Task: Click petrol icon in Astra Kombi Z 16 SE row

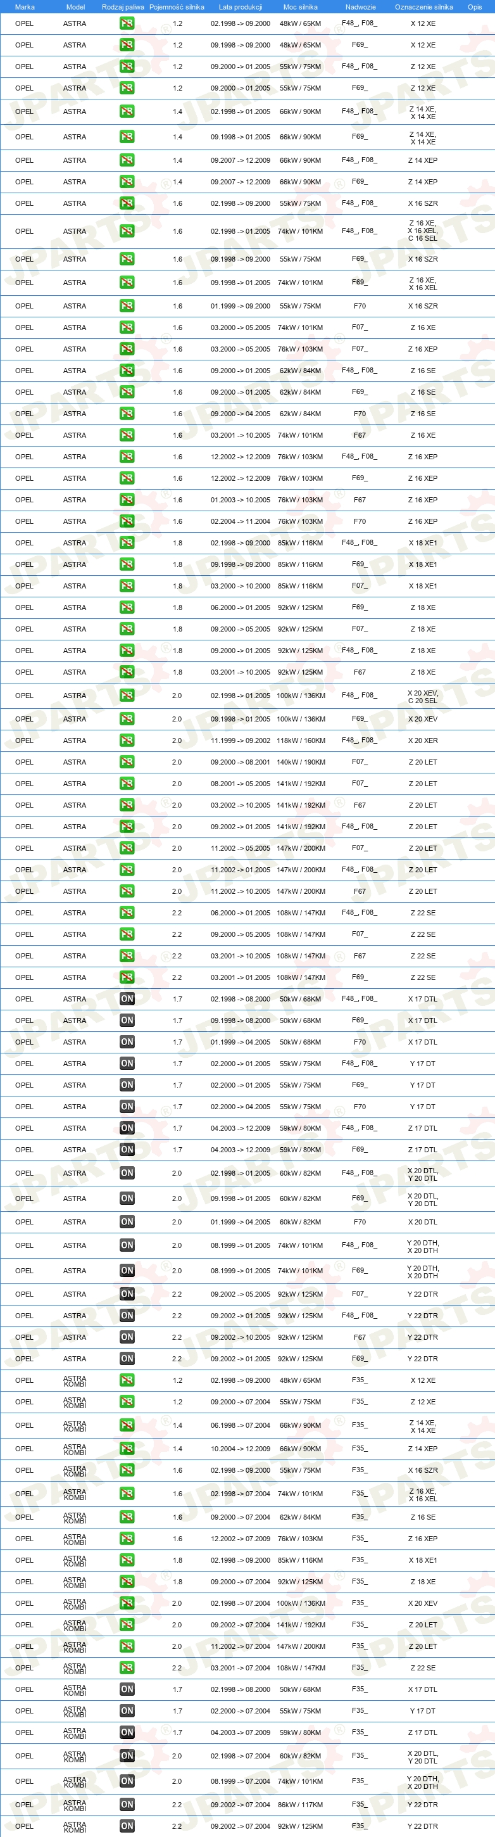Action: pos(127,1518)
